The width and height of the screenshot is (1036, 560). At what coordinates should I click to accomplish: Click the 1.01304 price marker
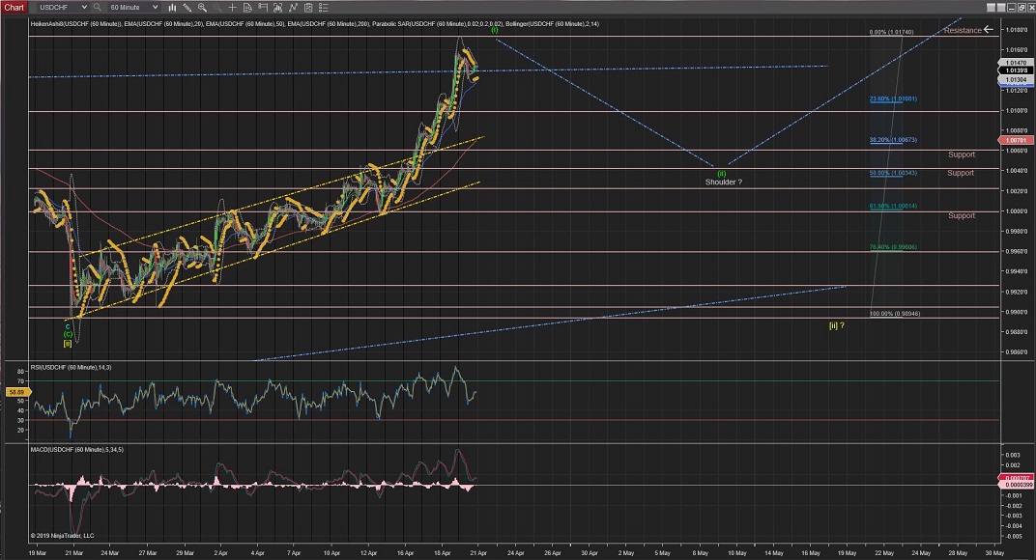coord(1016,80)
